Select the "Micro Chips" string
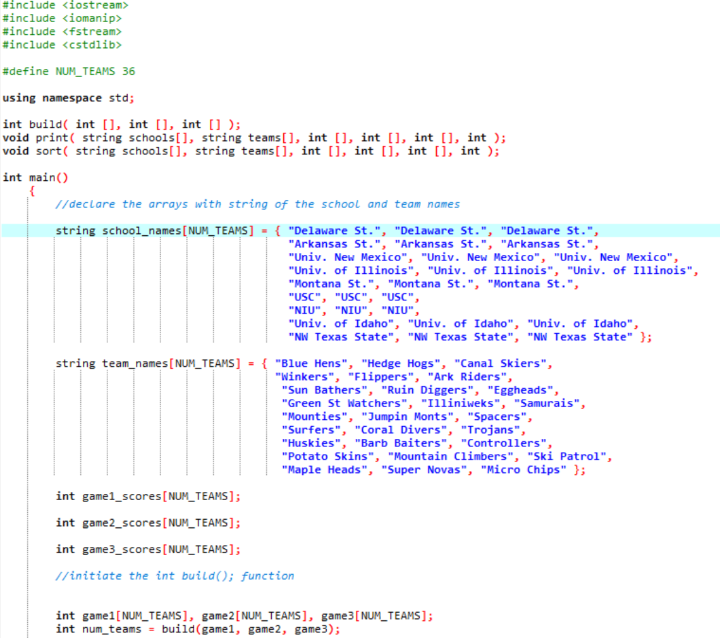 pyautogui.click(x=523, y=470)
